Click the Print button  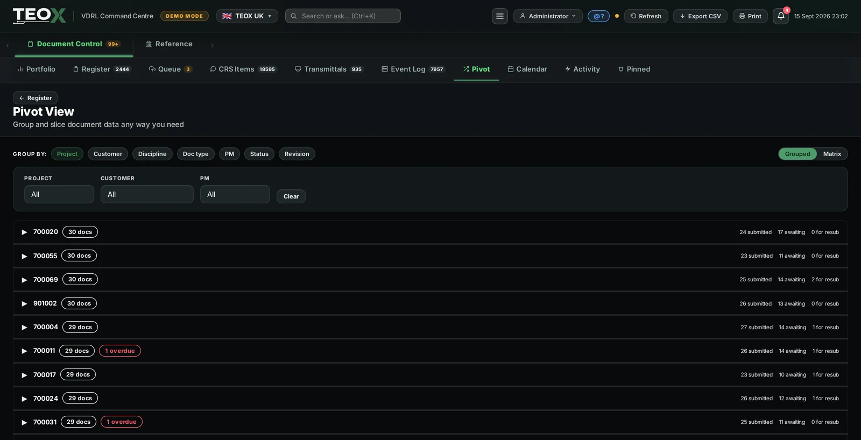tap(750, 16)
